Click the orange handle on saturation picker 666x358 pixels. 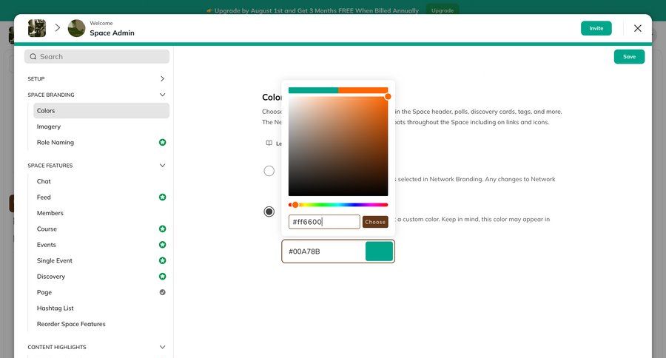388,97
